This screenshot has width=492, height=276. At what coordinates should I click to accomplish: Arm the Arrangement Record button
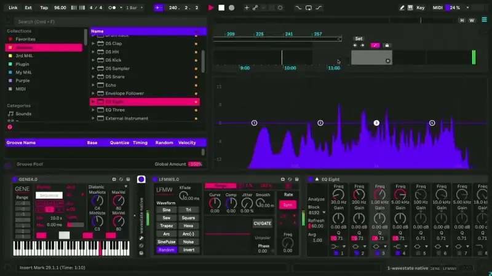tap(232, 8)
